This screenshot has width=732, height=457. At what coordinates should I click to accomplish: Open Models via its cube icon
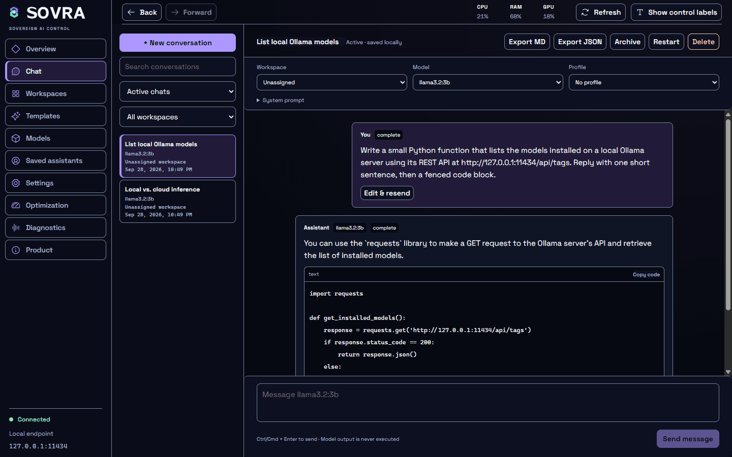point(16,138)
